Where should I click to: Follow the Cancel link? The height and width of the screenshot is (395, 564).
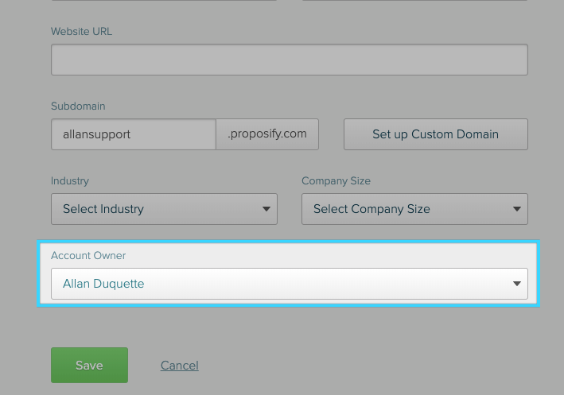pos(179,366)
